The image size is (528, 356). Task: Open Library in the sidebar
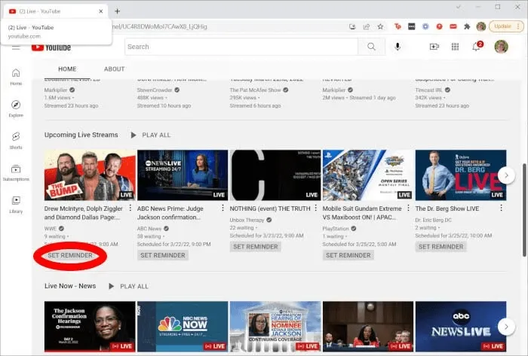pyautogui.click(x=16, y=205)
